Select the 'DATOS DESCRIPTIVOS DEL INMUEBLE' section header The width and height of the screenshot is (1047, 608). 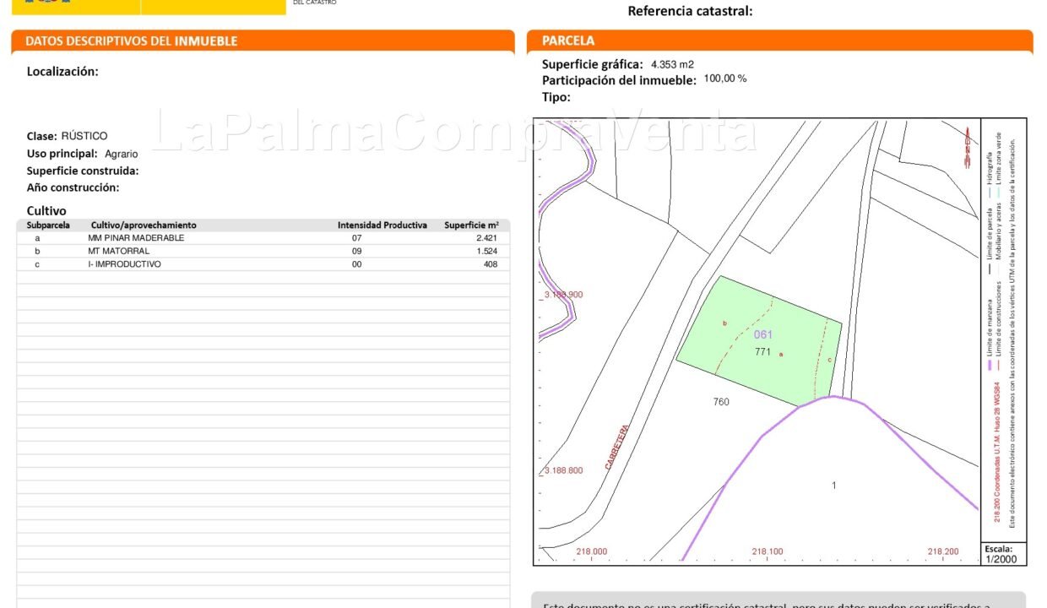tap(132, 41)
